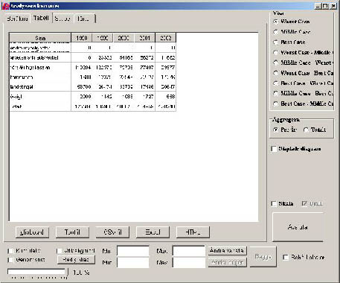Viewport: 340px width, 283px height.
Task: Click the 2002 column header
Action: coord(166,38)
